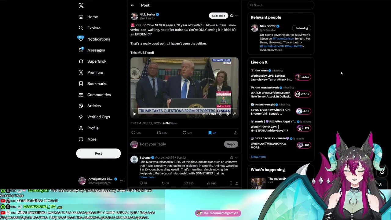This screenshot has width=391, height=220.
Task: Open the #EastPalestineOH hashtag link
Action: click(272, 46)
